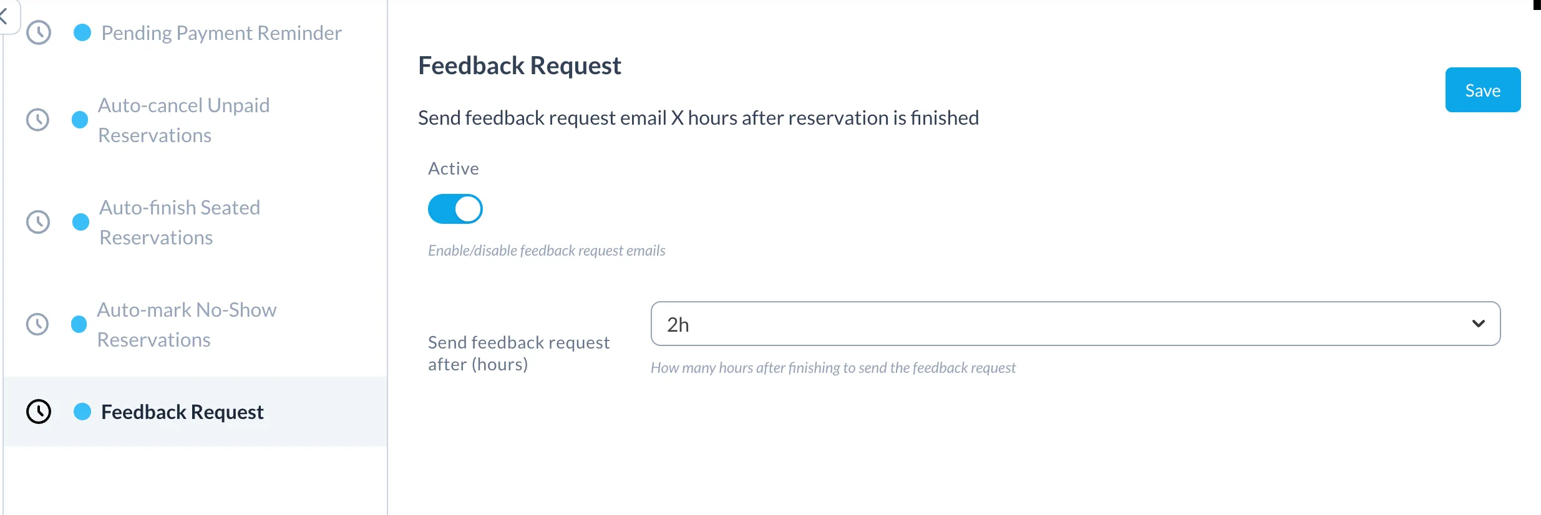1541x515 pixels.
Task: Open the feedback request hours dropdown
Action: click(x=1076, y=324)
